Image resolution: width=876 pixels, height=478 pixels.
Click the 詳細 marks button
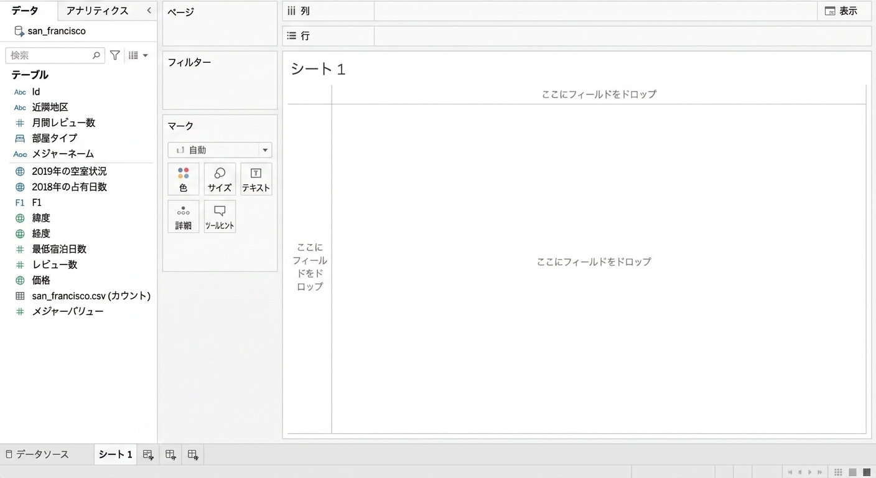pos(184,217)
